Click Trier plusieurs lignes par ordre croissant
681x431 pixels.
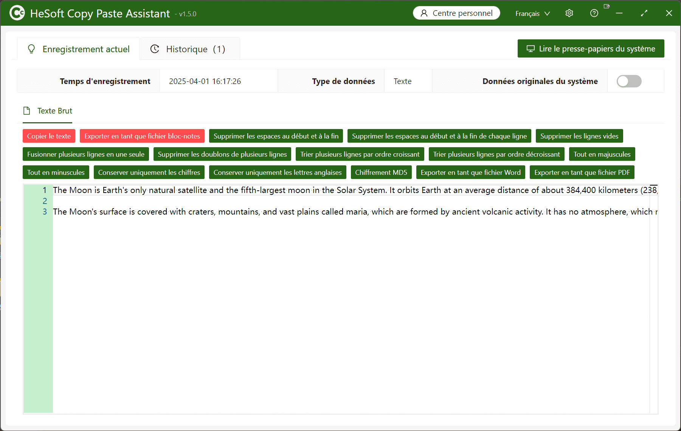(360, 154)
